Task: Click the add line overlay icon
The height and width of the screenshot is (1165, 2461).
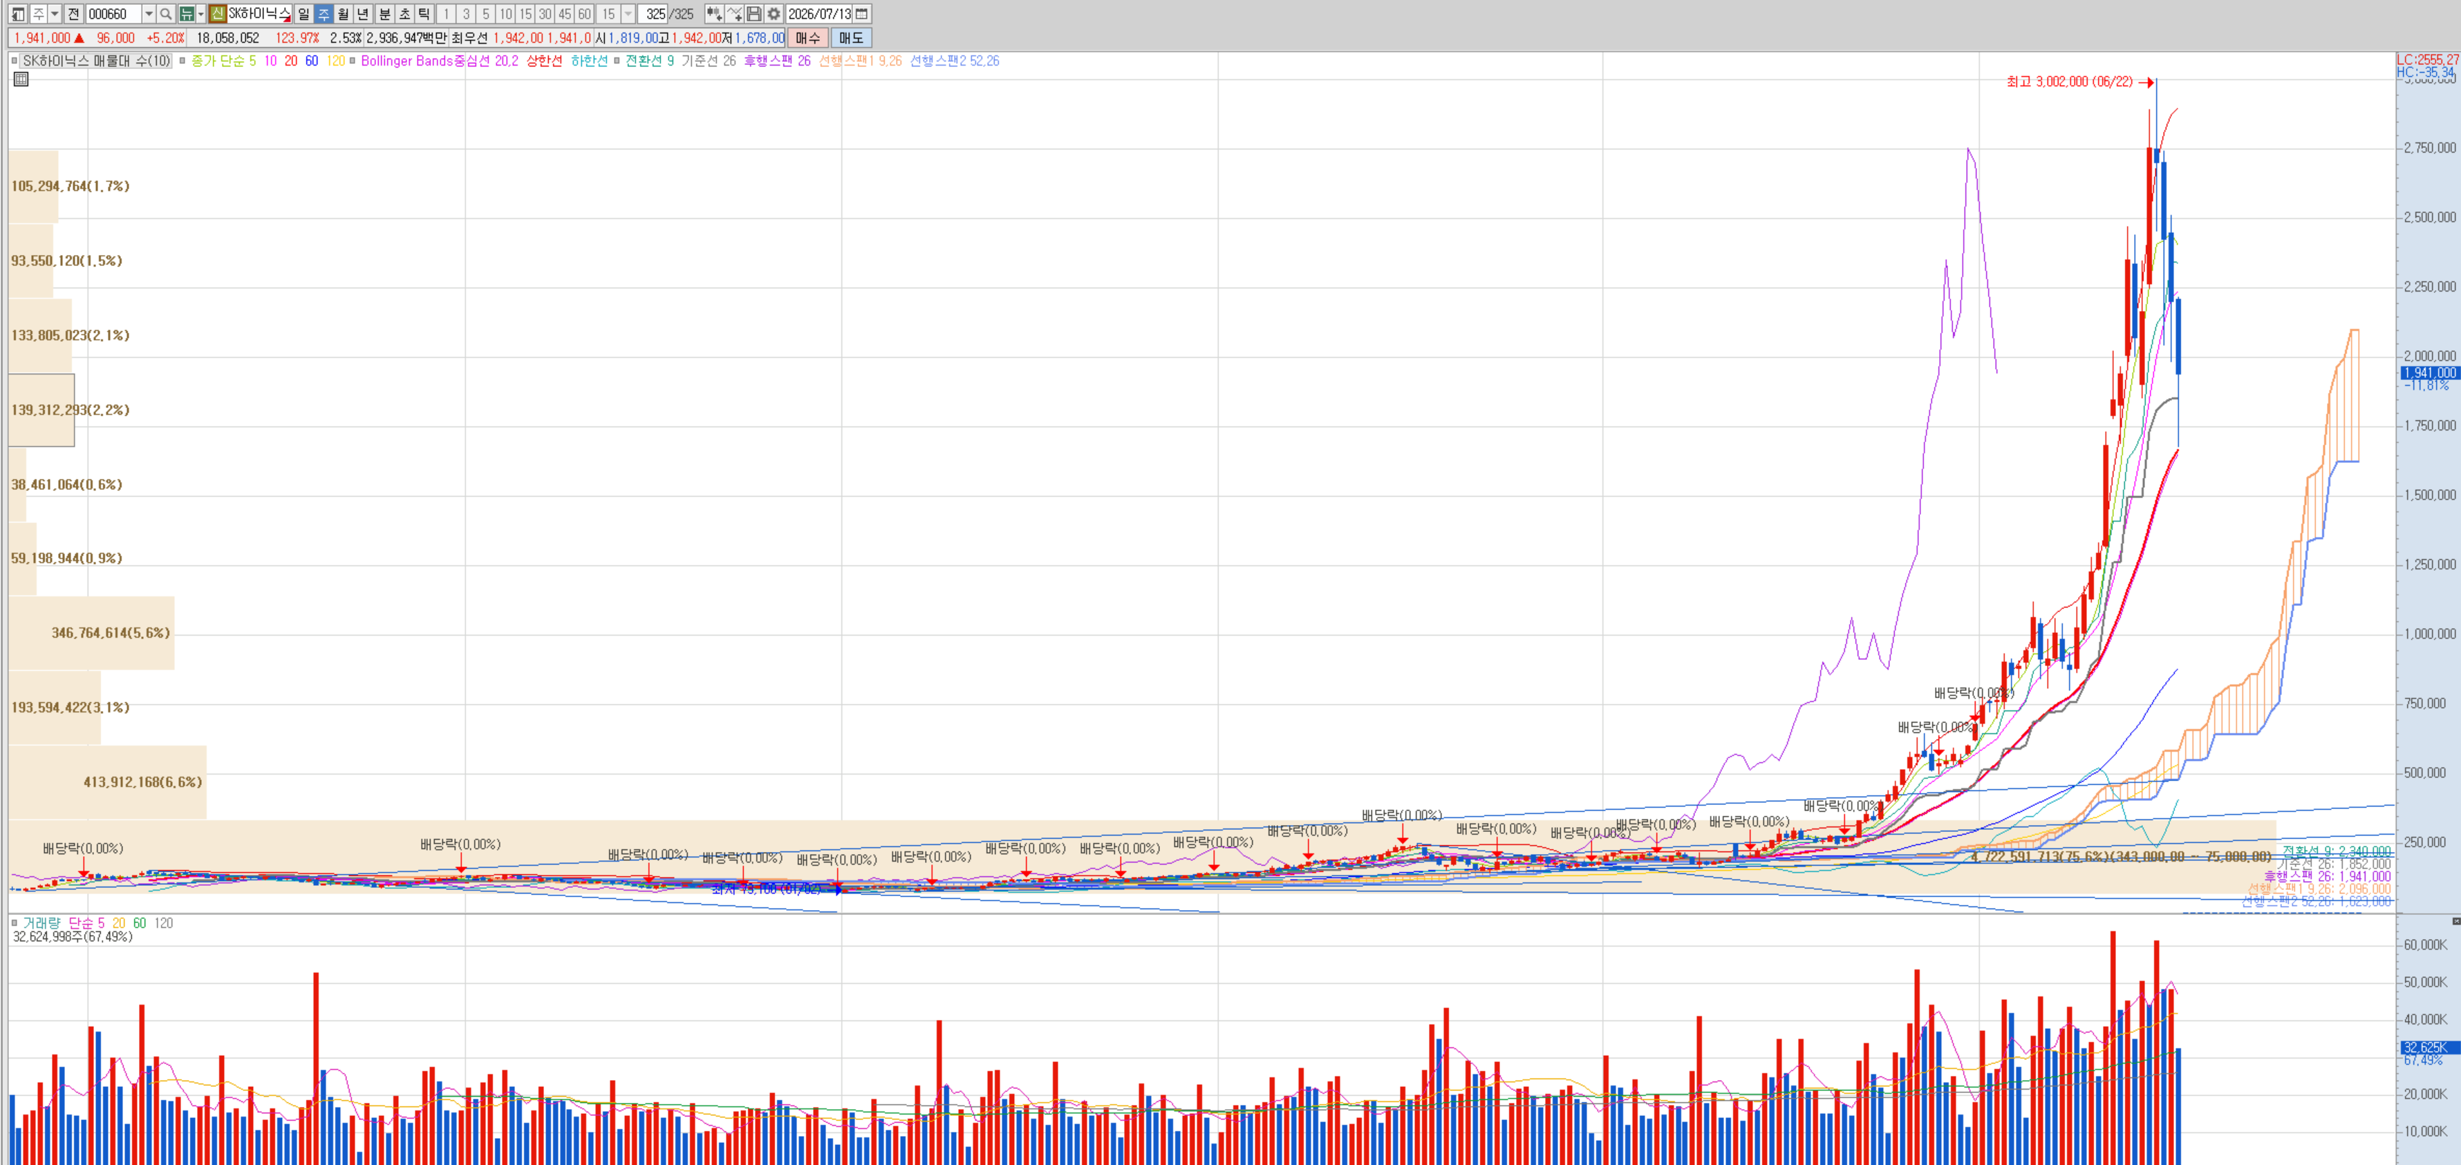Action: click(x=735, y=15)
